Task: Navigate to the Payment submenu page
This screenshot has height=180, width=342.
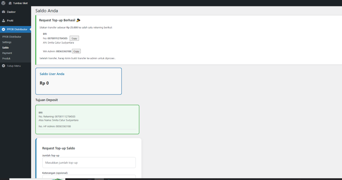Action: [x=7, y=53]
